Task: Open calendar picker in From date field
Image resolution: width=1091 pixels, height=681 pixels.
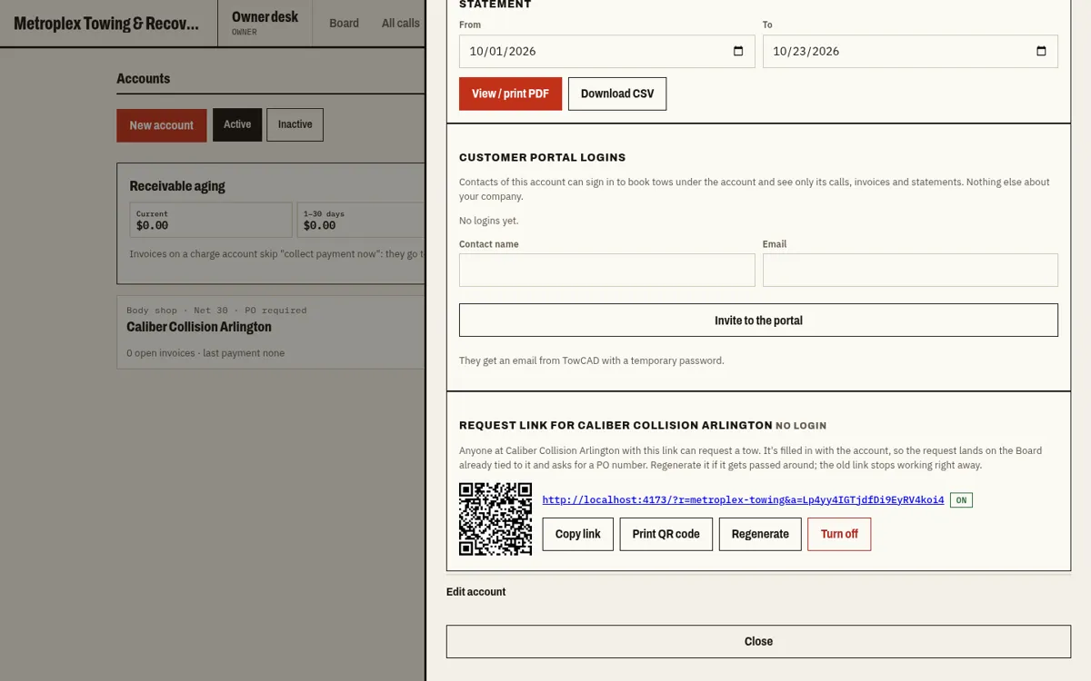Action: [738, 51]
